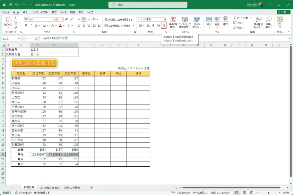Click the AutoSum sigma icon
Image resolution: width=293 pixels, height=195 pixels.
click(x=235, y=18)
